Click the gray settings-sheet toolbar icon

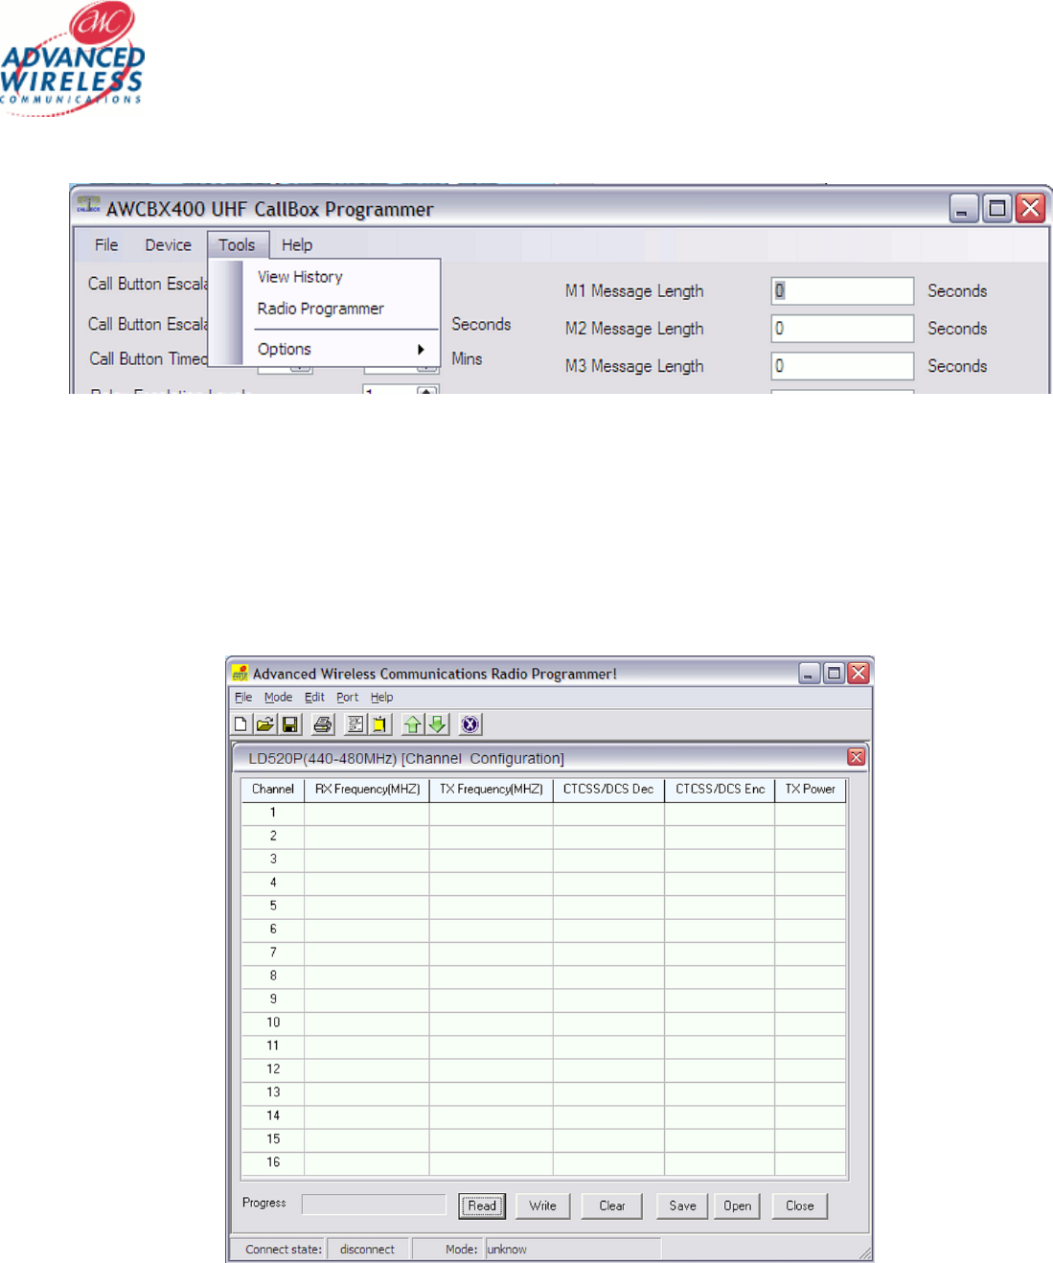click(355, 724)
